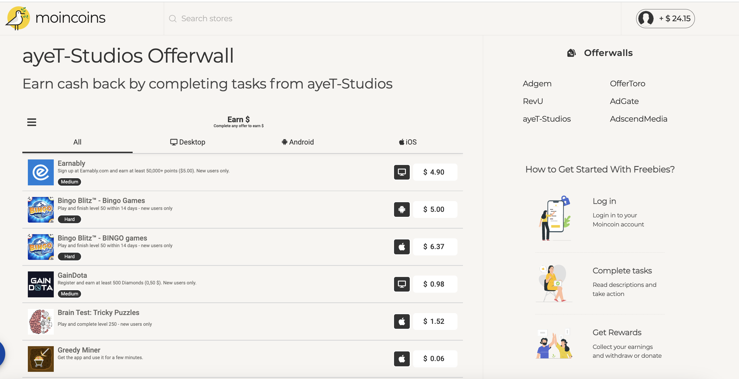The height and width of the screenshot is (379, 739).
Task: Open the OfferToro offerwall link
Action: tap(627, 84)
